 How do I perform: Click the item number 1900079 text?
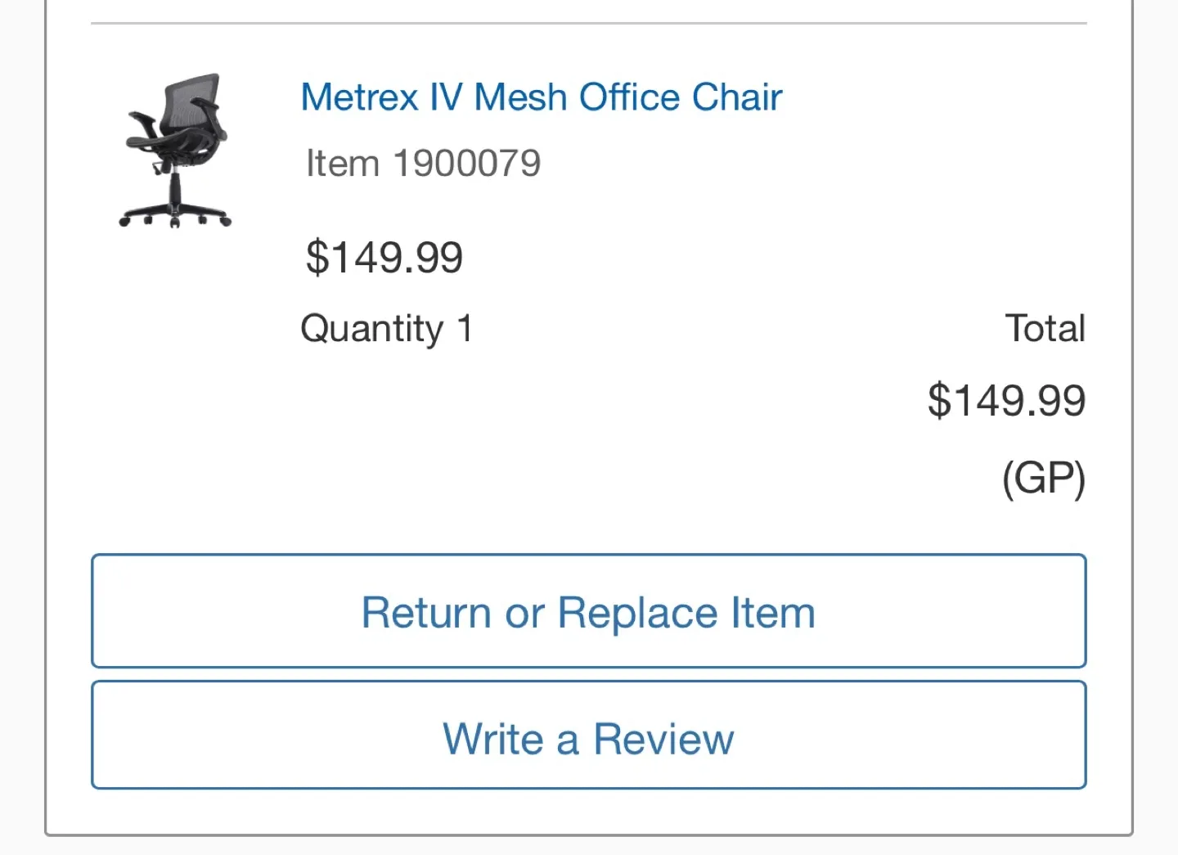point(422,162)
